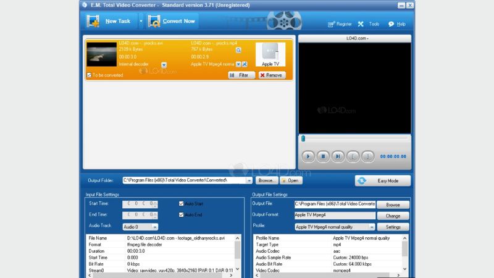Click the preview timecode 00:00:00.00
This screenshot has height=278, width=494.
393,156
